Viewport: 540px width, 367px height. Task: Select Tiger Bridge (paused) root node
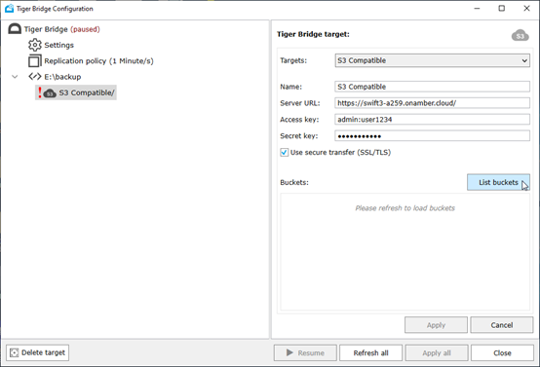62,29
